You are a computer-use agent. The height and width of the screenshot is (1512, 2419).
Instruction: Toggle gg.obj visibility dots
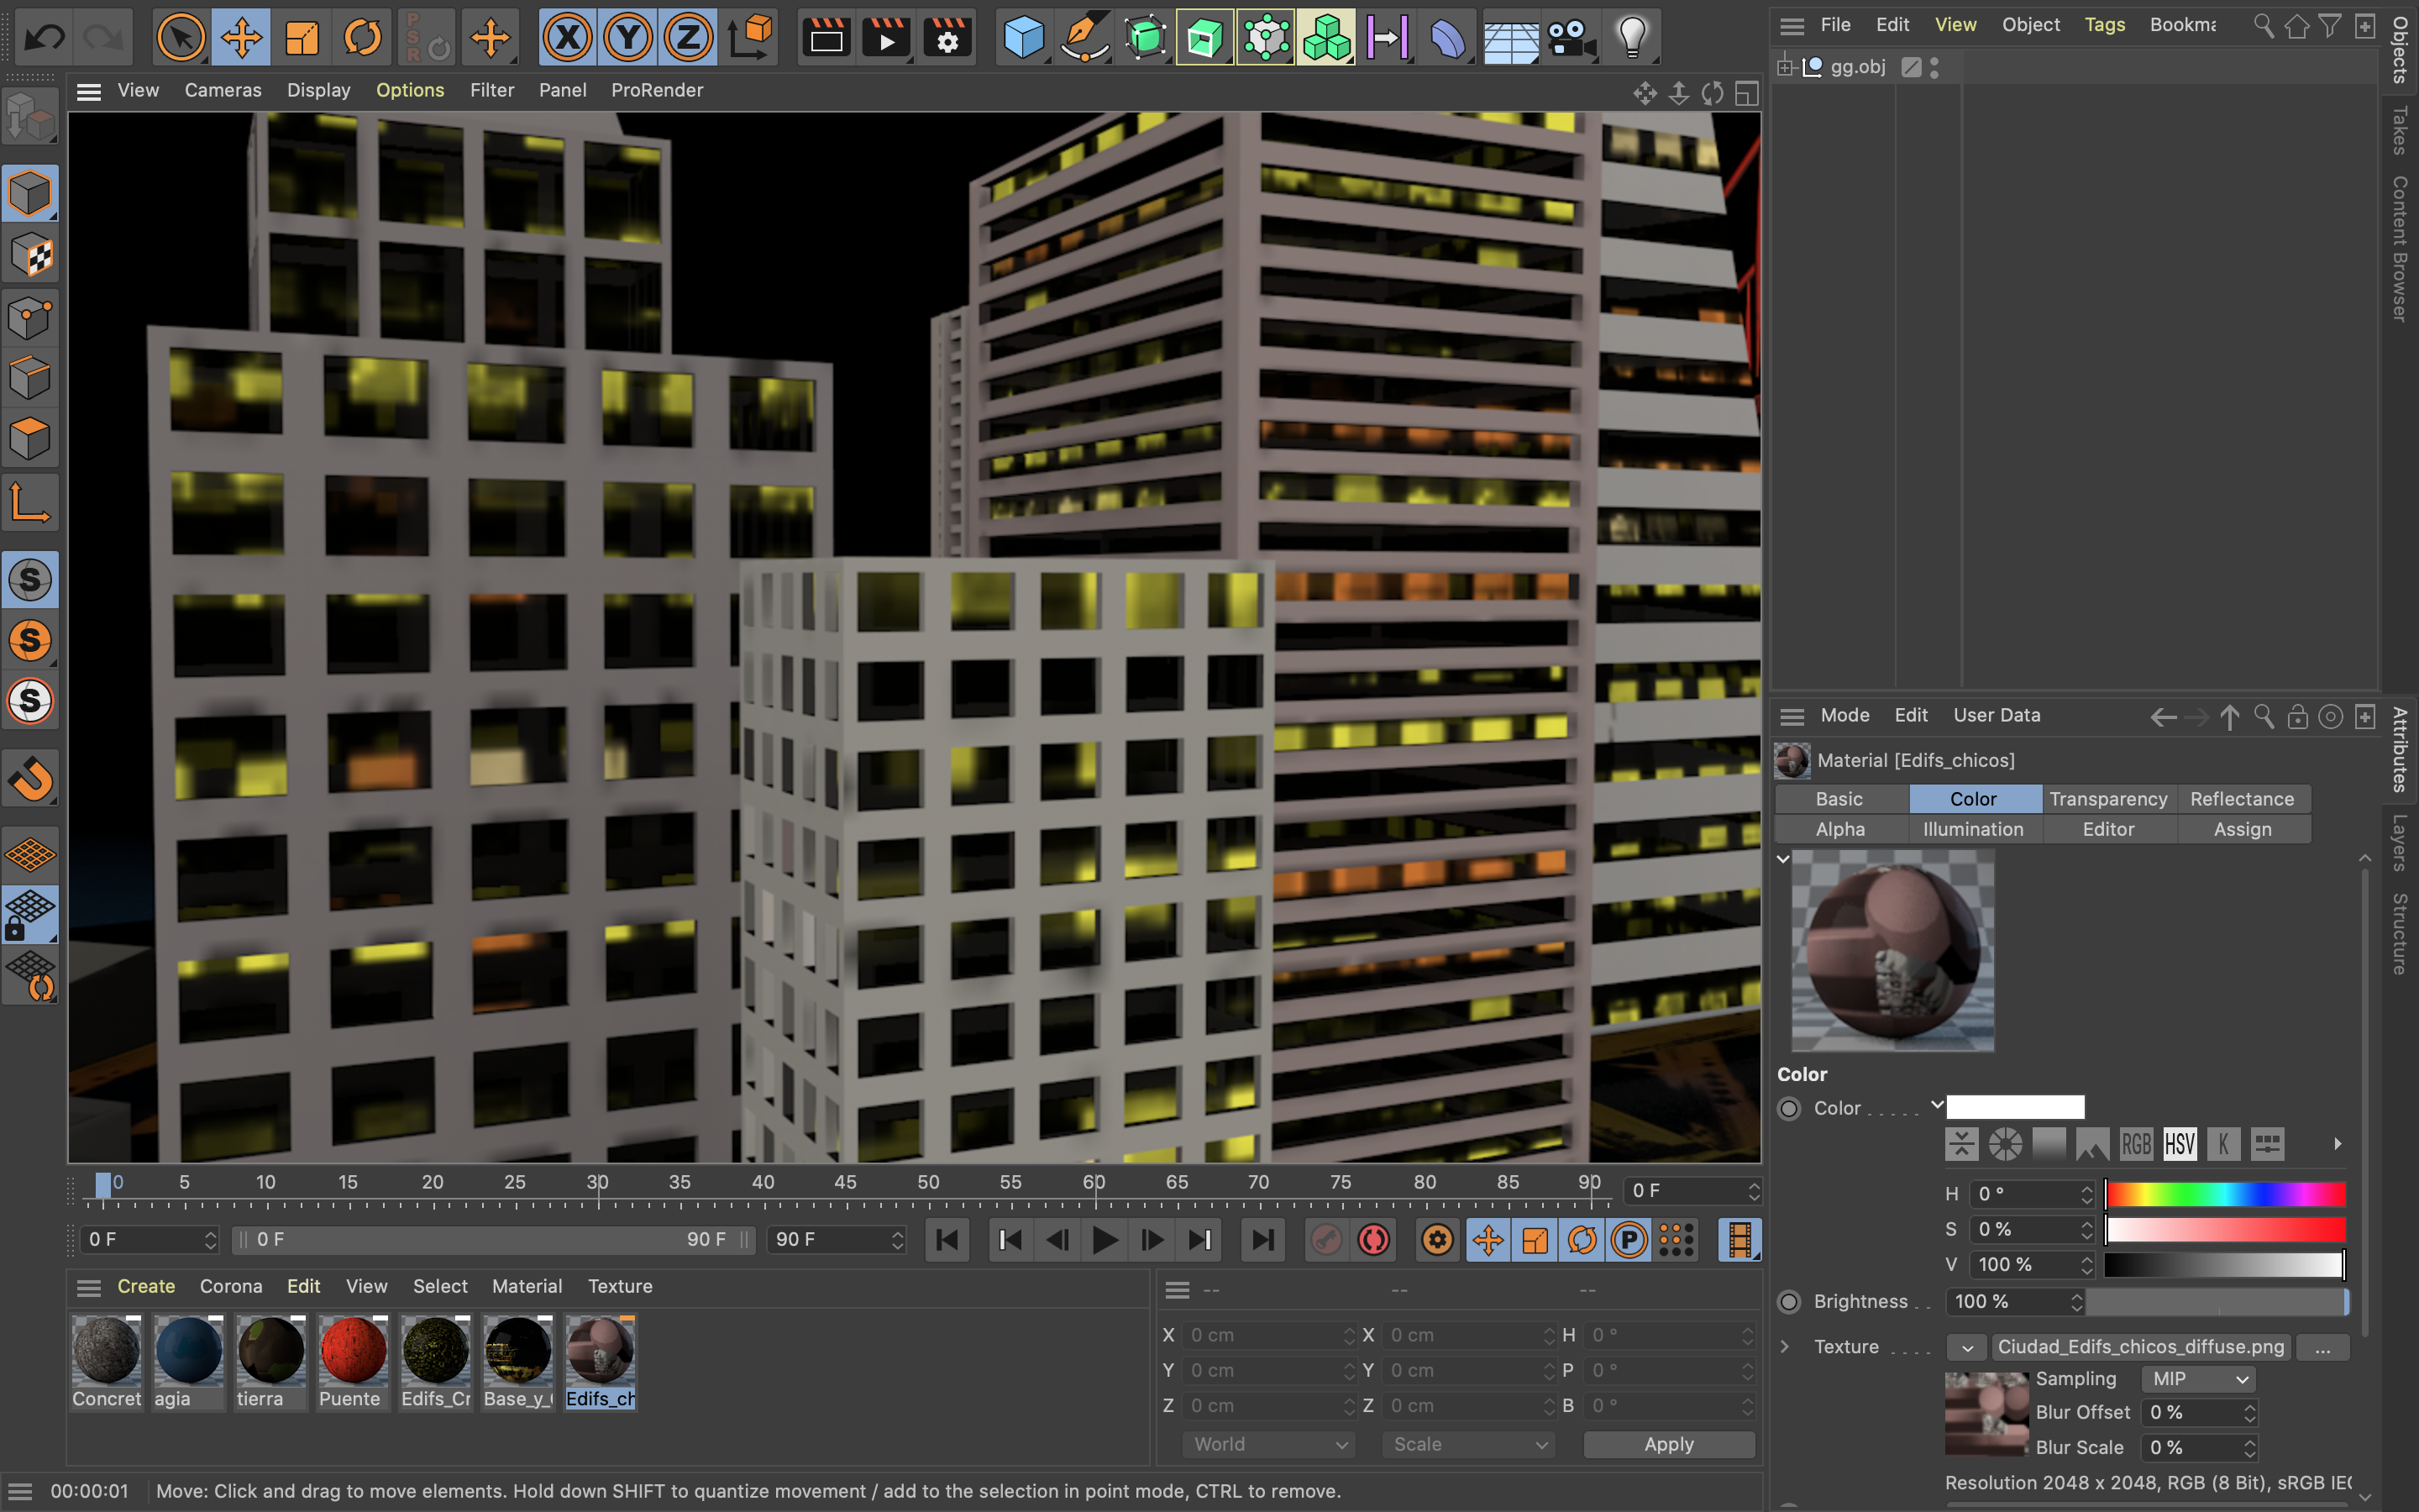[x=1934, y=67]
